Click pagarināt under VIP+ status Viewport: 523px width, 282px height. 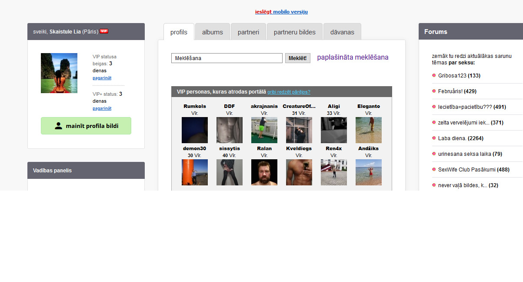(102, 108)
